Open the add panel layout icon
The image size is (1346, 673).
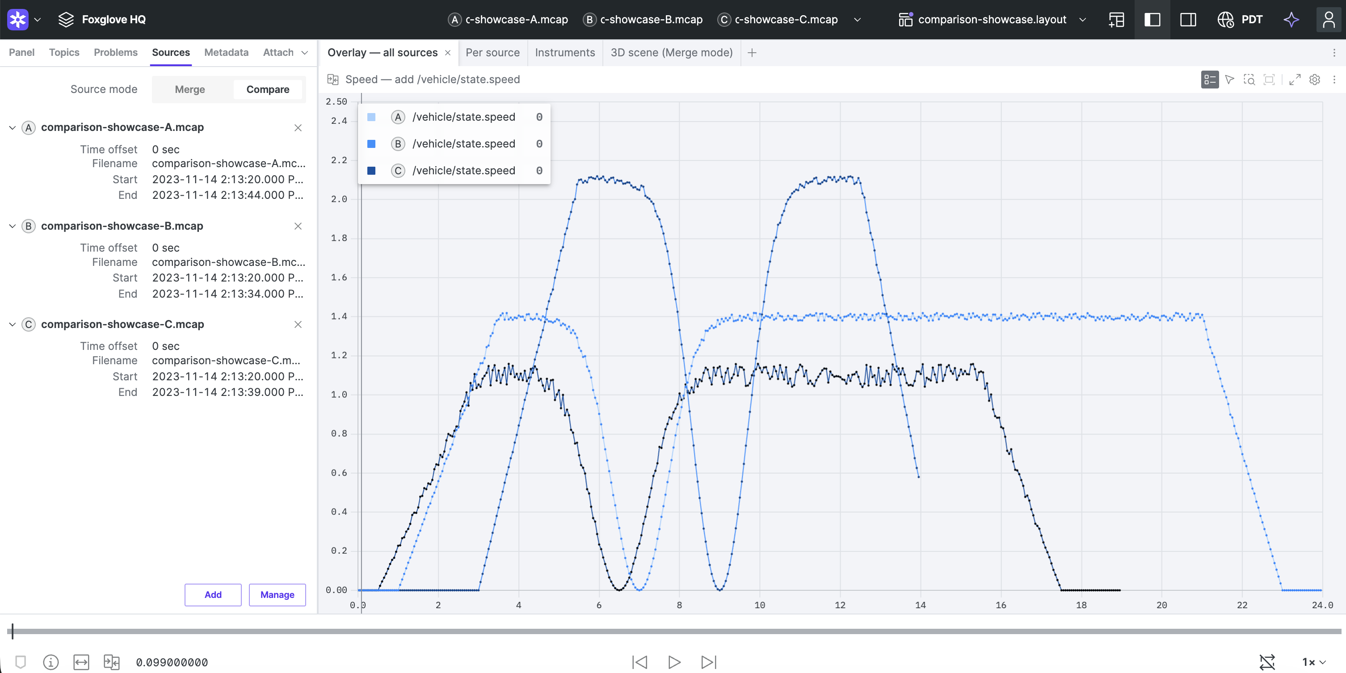[1117, 19]
